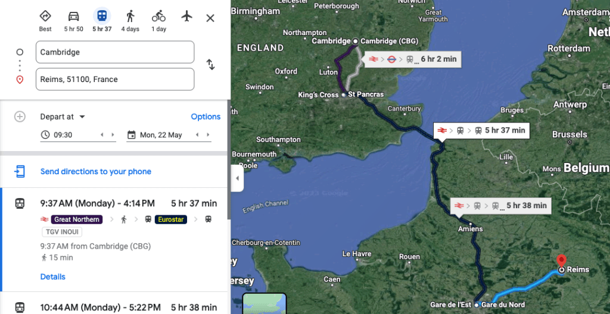Open the route Options link
This screenshot has width=610, height=314.
tap(206, 117)
